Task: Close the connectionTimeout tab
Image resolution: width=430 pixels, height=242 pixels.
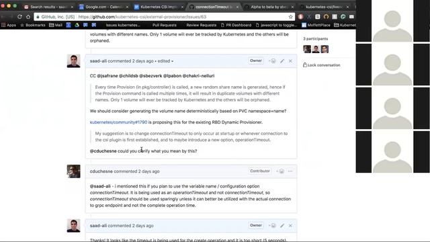Action: point(237,7)
